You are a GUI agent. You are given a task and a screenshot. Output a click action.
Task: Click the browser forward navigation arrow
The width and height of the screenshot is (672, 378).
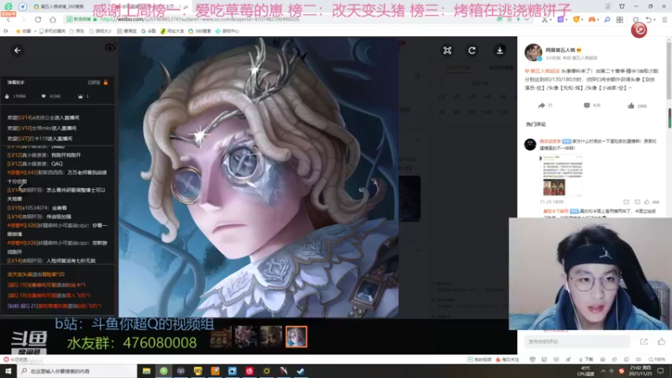(x=24, y=19)
